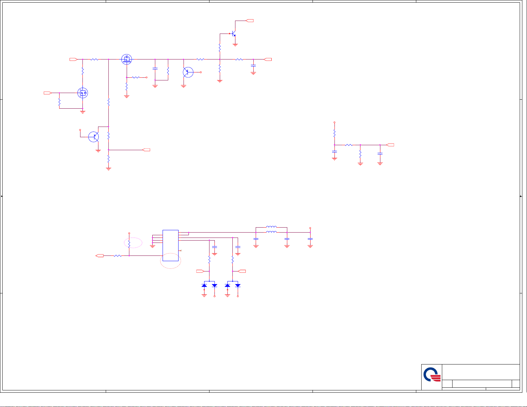Select the upper inductor of the parallel pair

pos(271,227)
